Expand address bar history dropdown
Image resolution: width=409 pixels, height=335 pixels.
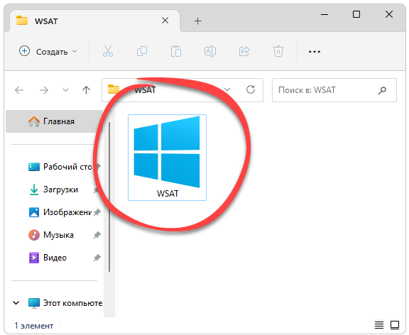227,89
